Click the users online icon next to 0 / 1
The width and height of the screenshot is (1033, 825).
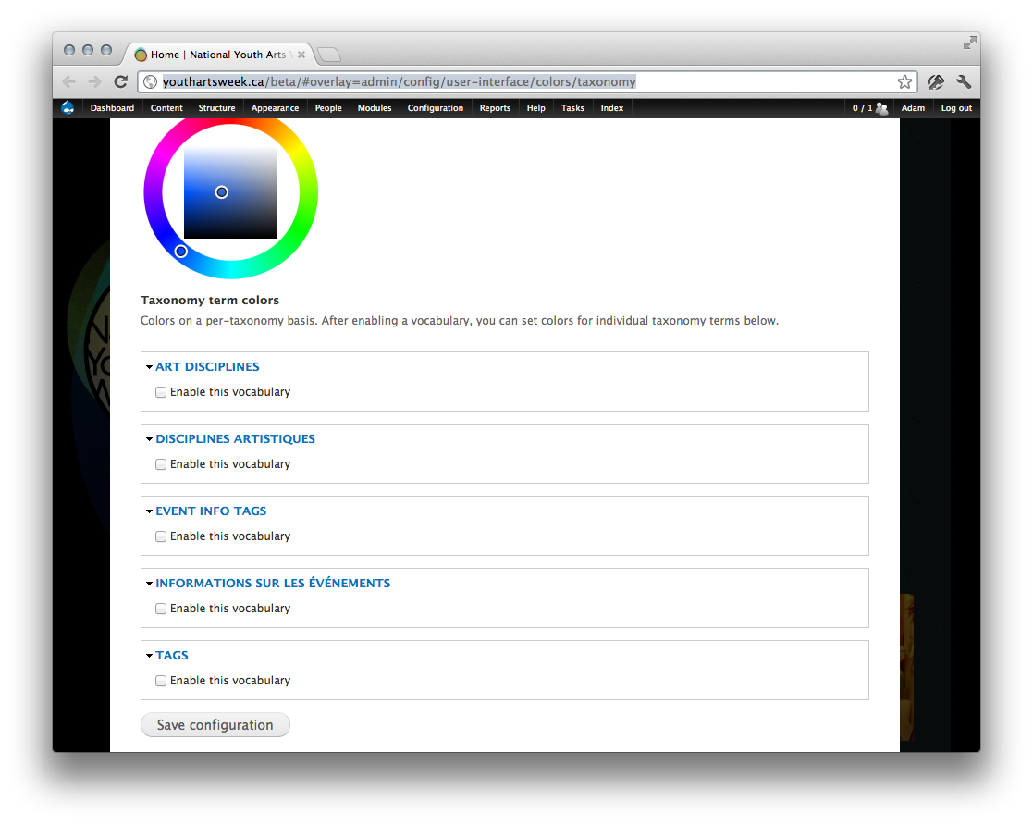(x=882, y=108)
